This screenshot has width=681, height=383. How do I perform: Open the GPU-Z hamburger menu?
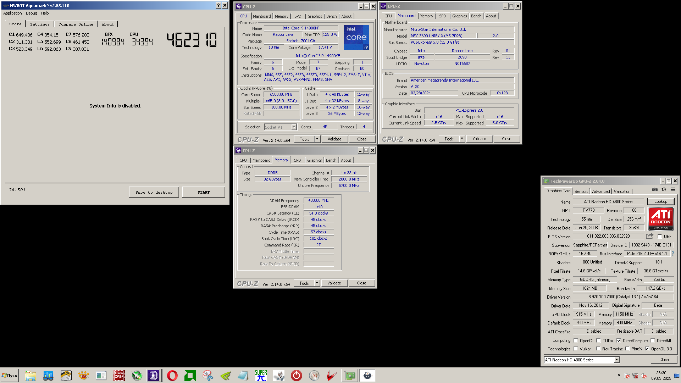coord(673,190)
